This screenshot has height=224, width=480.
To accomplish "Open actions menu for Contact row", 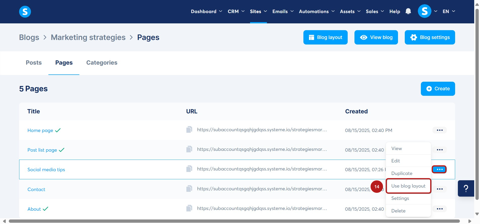I will (x=439, y=189).
